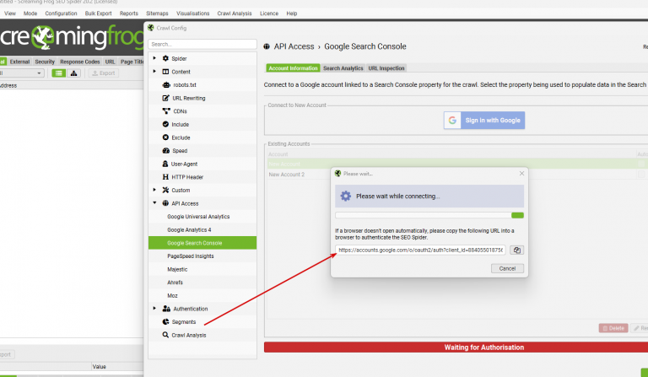
Task: Click the User-Agent person icon
Action: click(165, 164)
